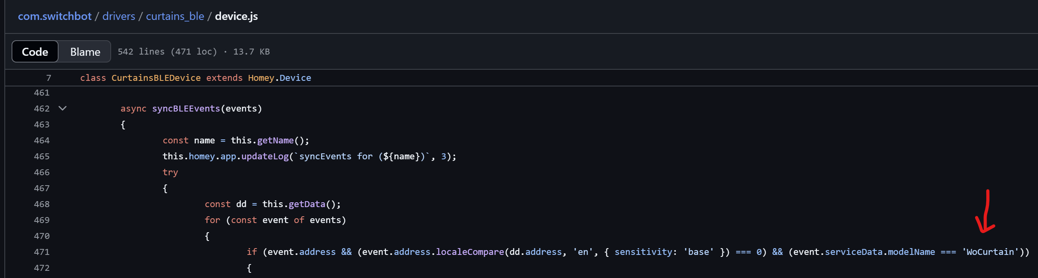Click the serviceData.modelName expression

click(880, 252)
